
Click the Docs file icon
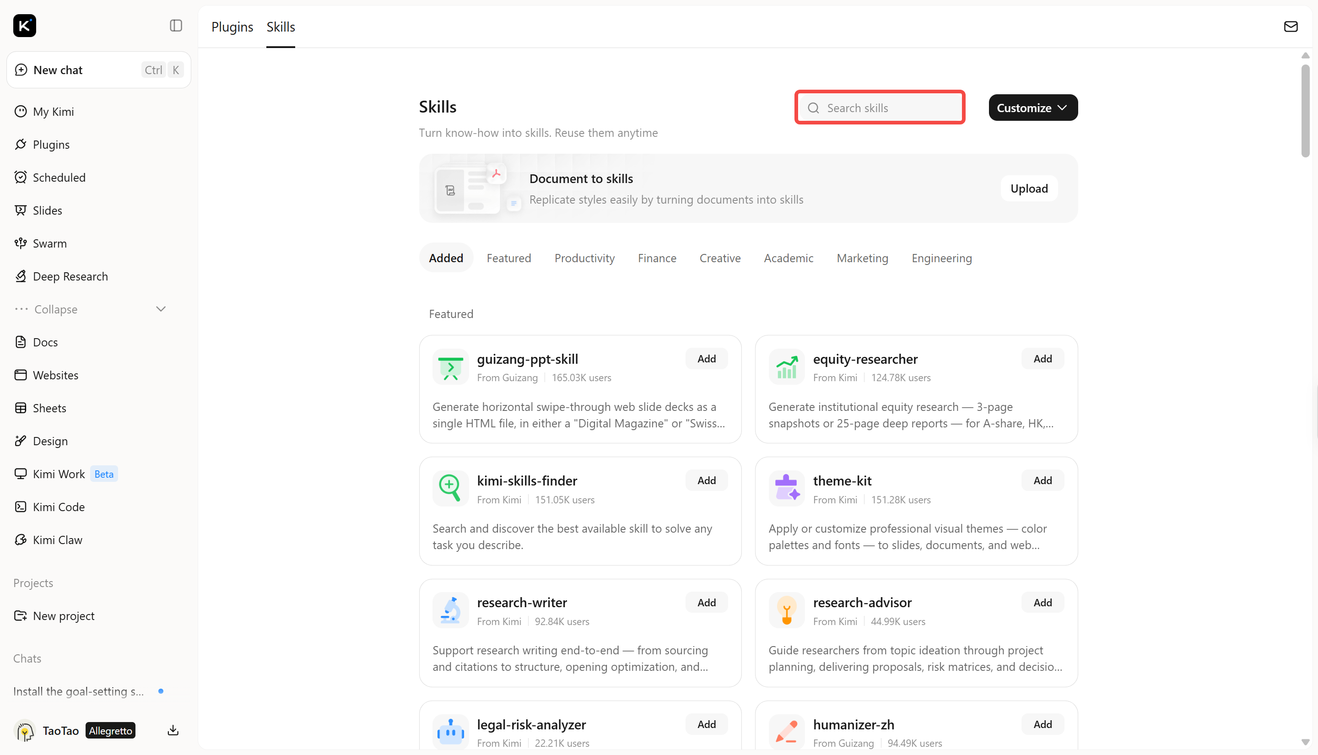[x=21, y=342]
